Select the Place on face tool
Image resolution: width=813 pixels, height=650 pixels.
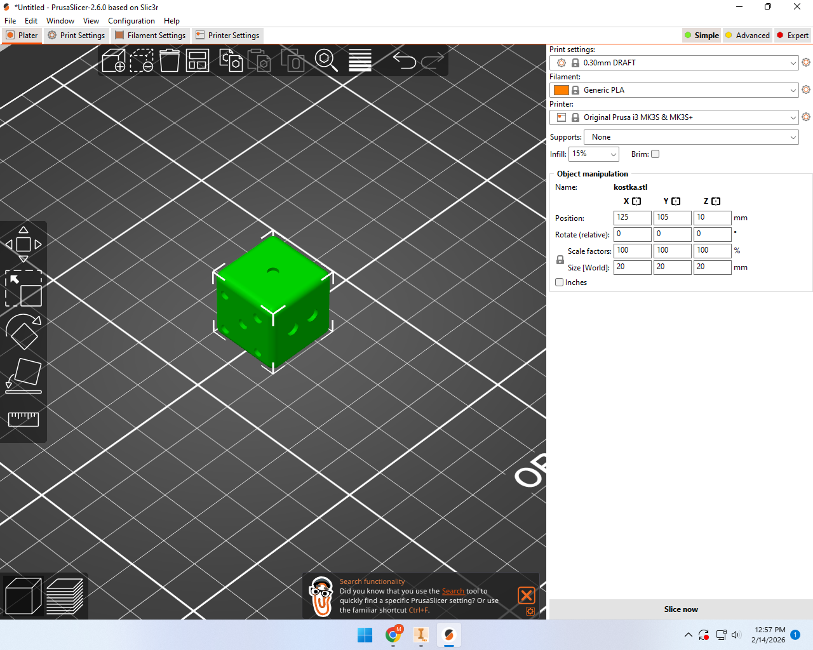click(x=24, y=375)
